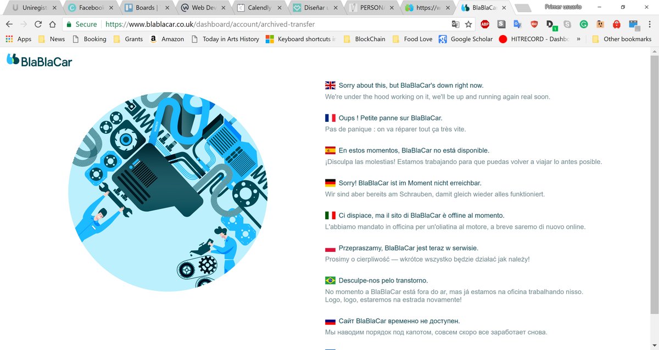Open the Grants bookmarks folder

point(128,39)
